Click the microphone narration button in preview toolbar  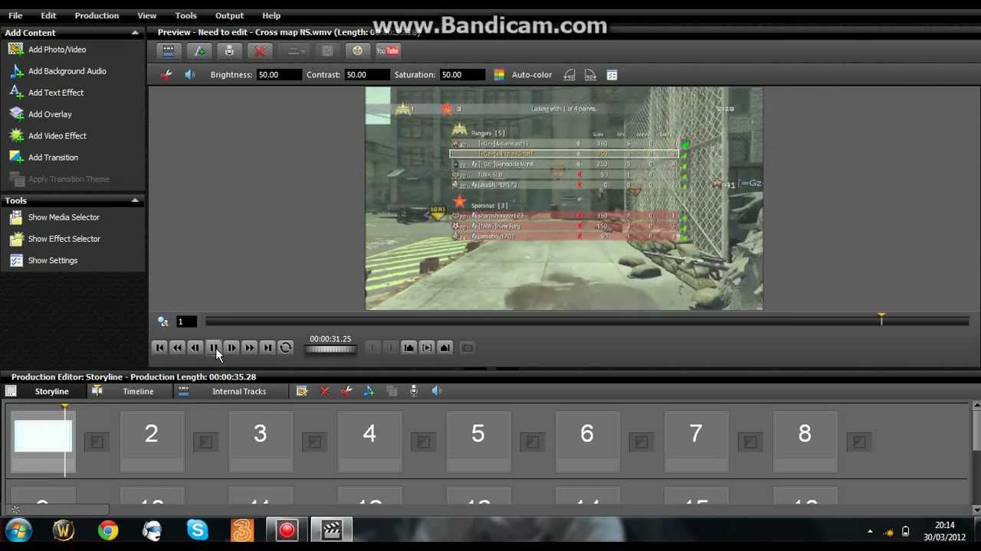pyautogui.click(x=229, y=51)
